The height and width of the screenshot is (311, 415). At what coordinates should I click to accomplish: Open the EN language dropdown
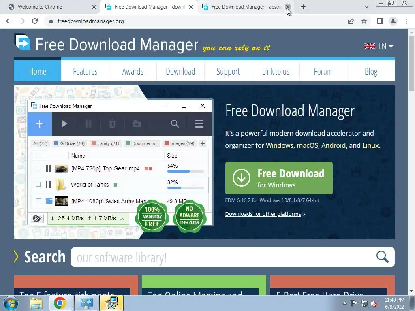point(379,46)
